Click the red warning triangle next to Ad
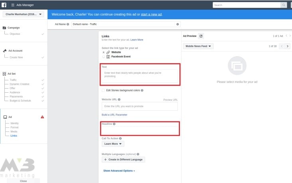Screen dimensions: 292x183 pos(42,117)
